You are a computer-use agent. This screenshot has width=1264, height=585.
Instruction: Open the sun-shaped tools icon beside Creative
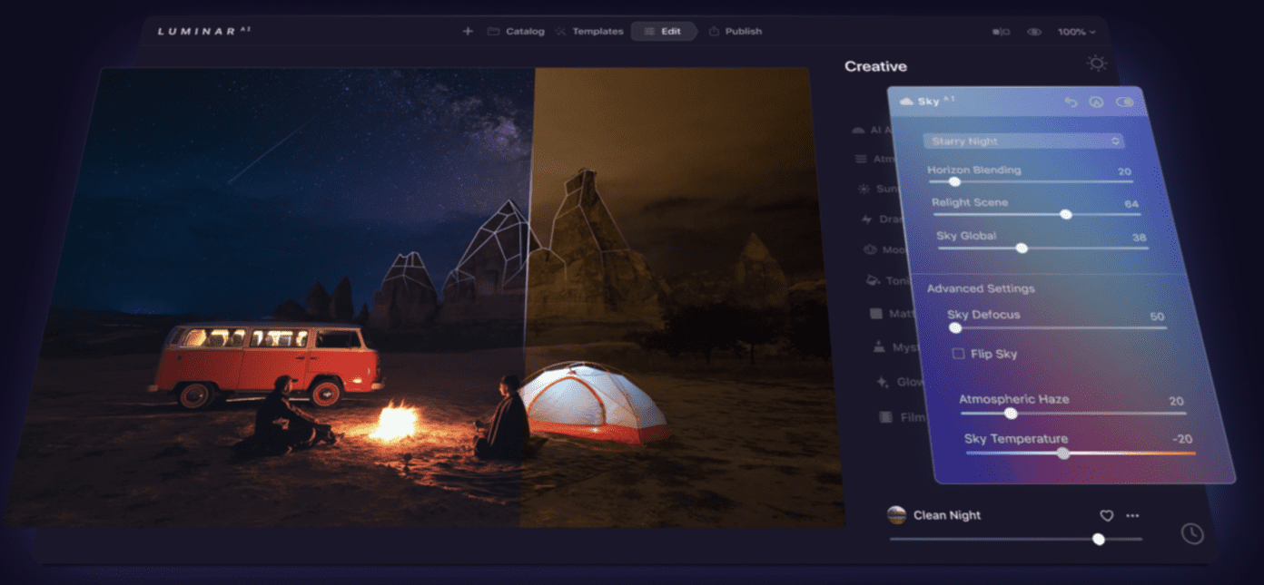(1097, 63)
